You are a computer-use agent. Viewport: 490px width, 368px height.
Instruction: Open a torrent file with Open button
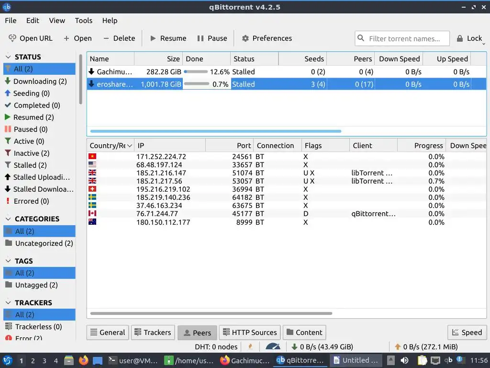[78, 38]
